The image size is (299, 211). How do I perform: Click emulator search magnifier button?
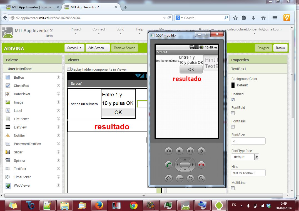point(201,178)
